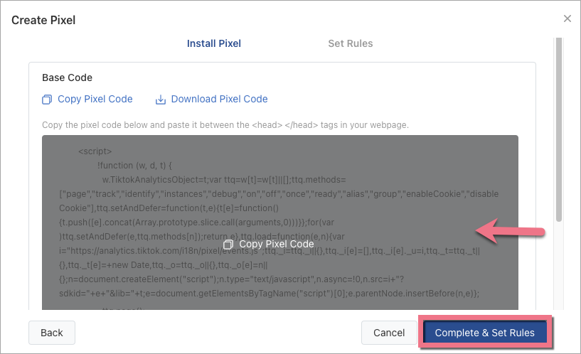The height and width of the screenshot is (354, 581).
Task: Click the Copy Pixel Code link under Base Code
Action: pos(95,100)
